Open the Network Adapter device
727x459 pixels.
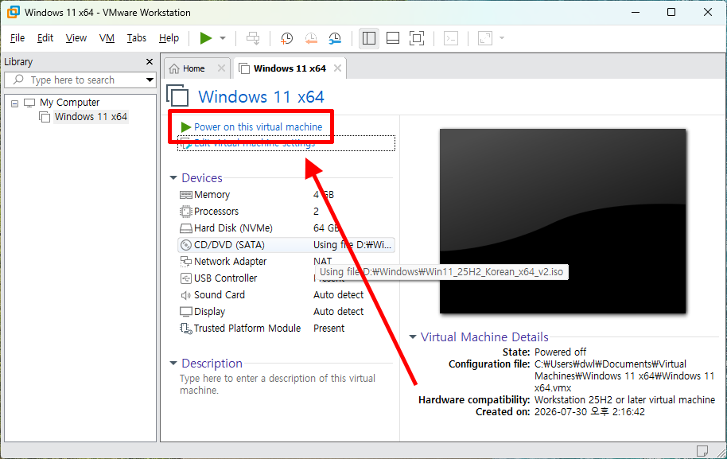pos(286,262)
